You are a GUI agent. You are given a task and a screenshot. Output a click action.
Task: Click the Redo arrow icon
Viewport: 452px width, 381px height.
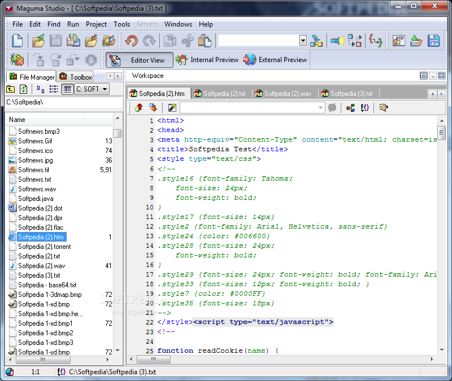[x=149, y=41]
